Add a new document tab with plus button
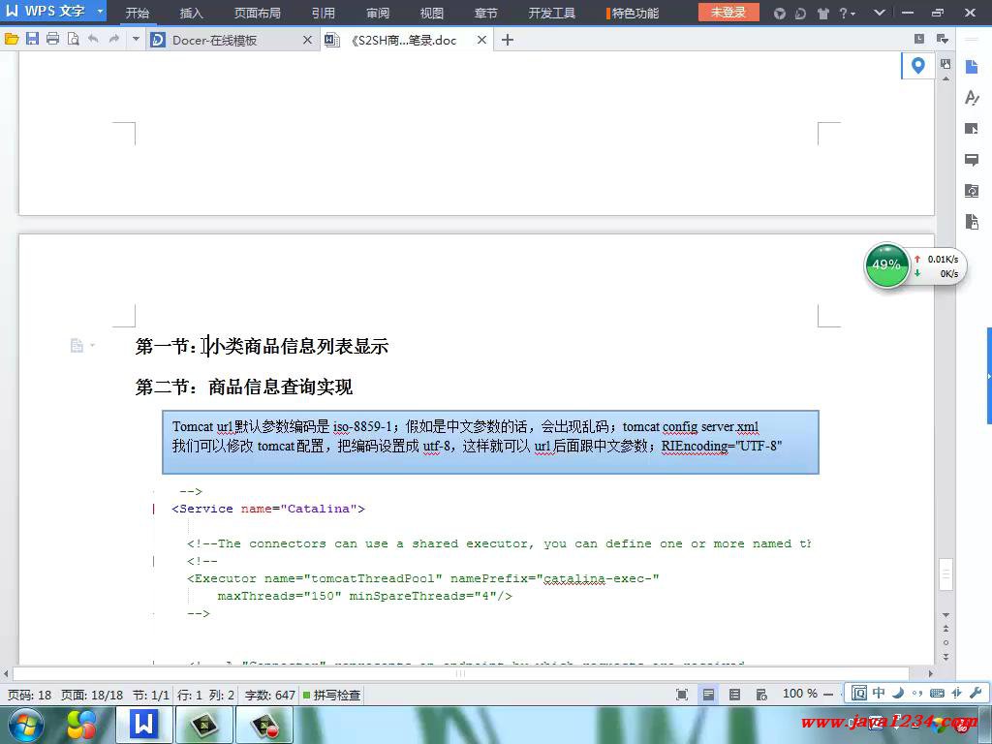The image size is (992, 744). 507,40
